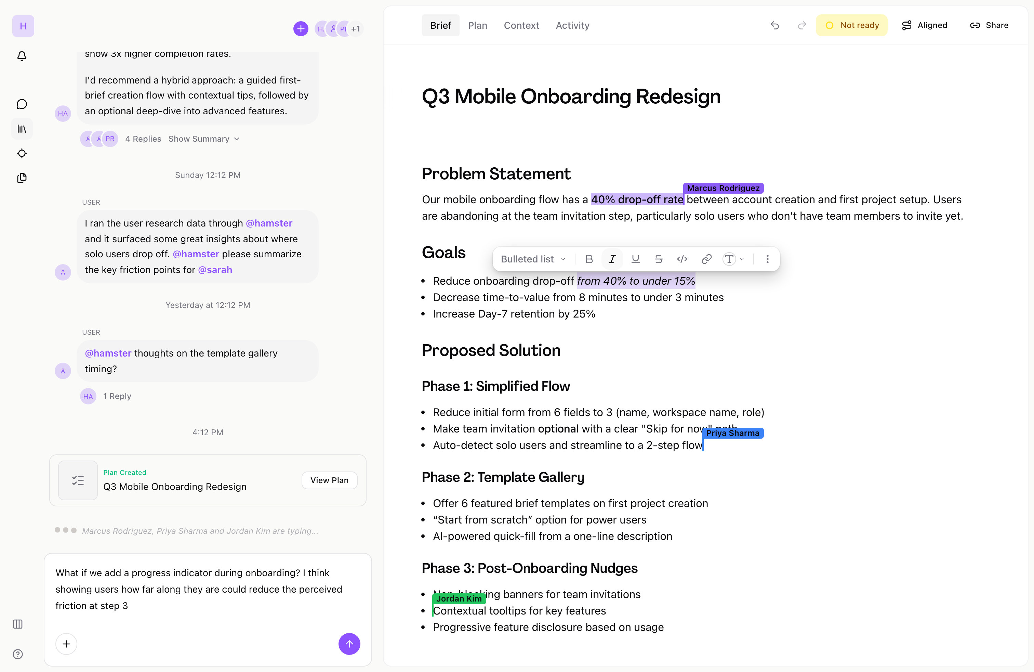Image resolution: width=1034 pixels, height=672 pixels.
Task: Click the redo arrow above the brief
Action: 801,25
